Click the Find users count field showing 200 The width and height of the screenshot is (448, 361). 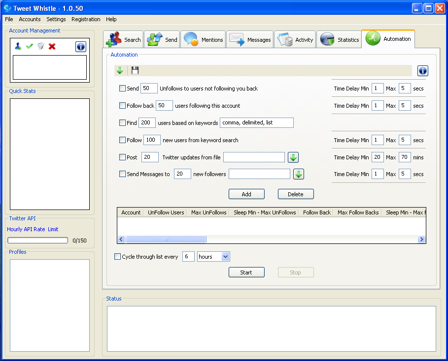147,122
